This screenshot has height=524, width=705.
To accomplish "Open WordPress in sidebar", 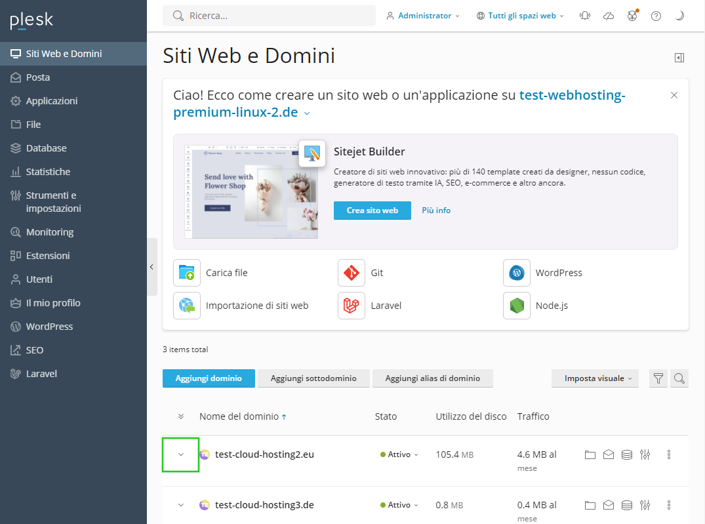I will tap(73, 327).
